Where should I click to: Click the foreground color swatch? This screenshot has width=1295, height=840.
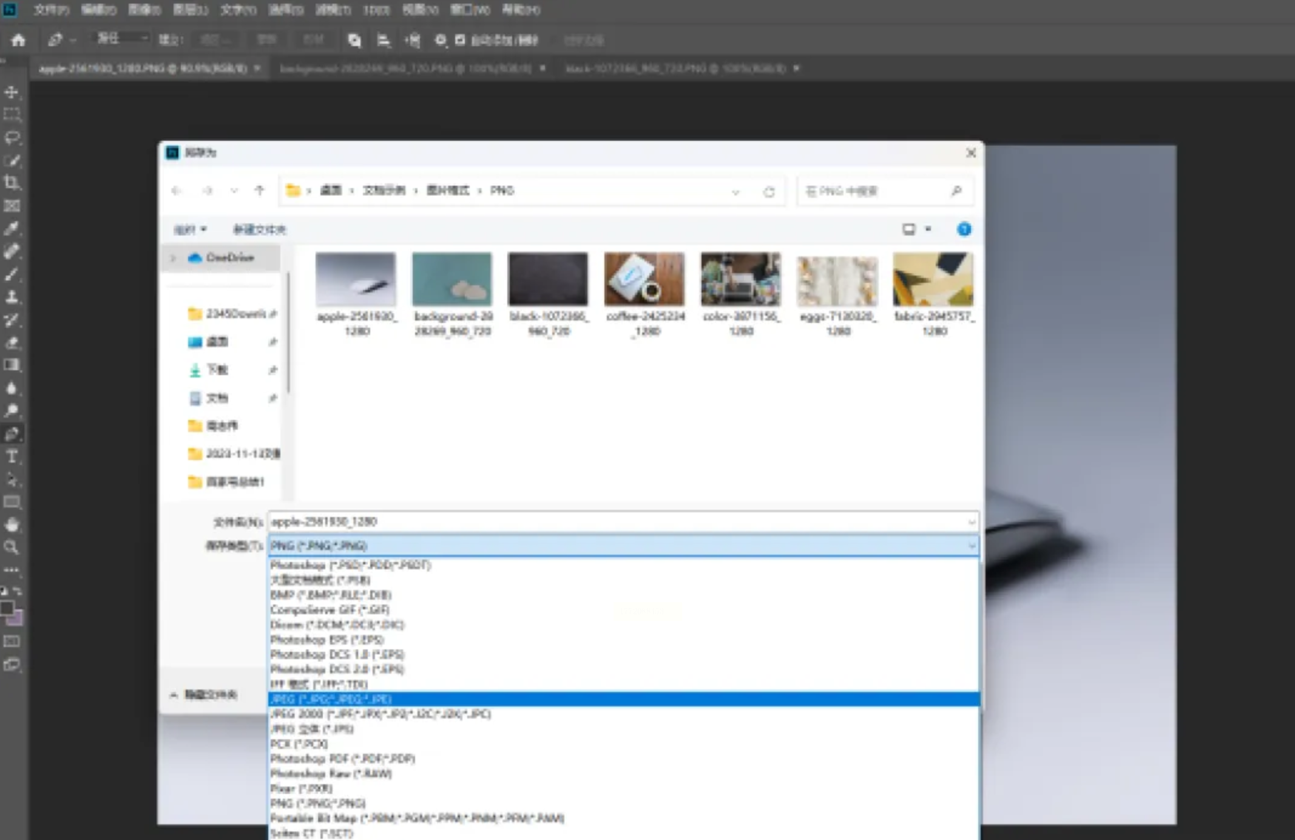7,608
